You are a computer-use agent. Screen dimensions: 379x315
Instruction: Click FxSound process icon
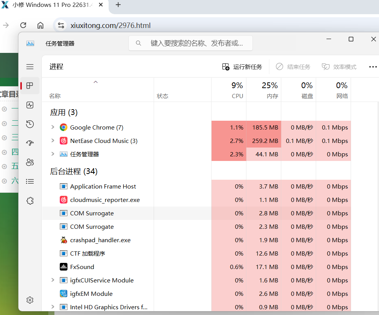pyautogui.click(x=63, y=267)
